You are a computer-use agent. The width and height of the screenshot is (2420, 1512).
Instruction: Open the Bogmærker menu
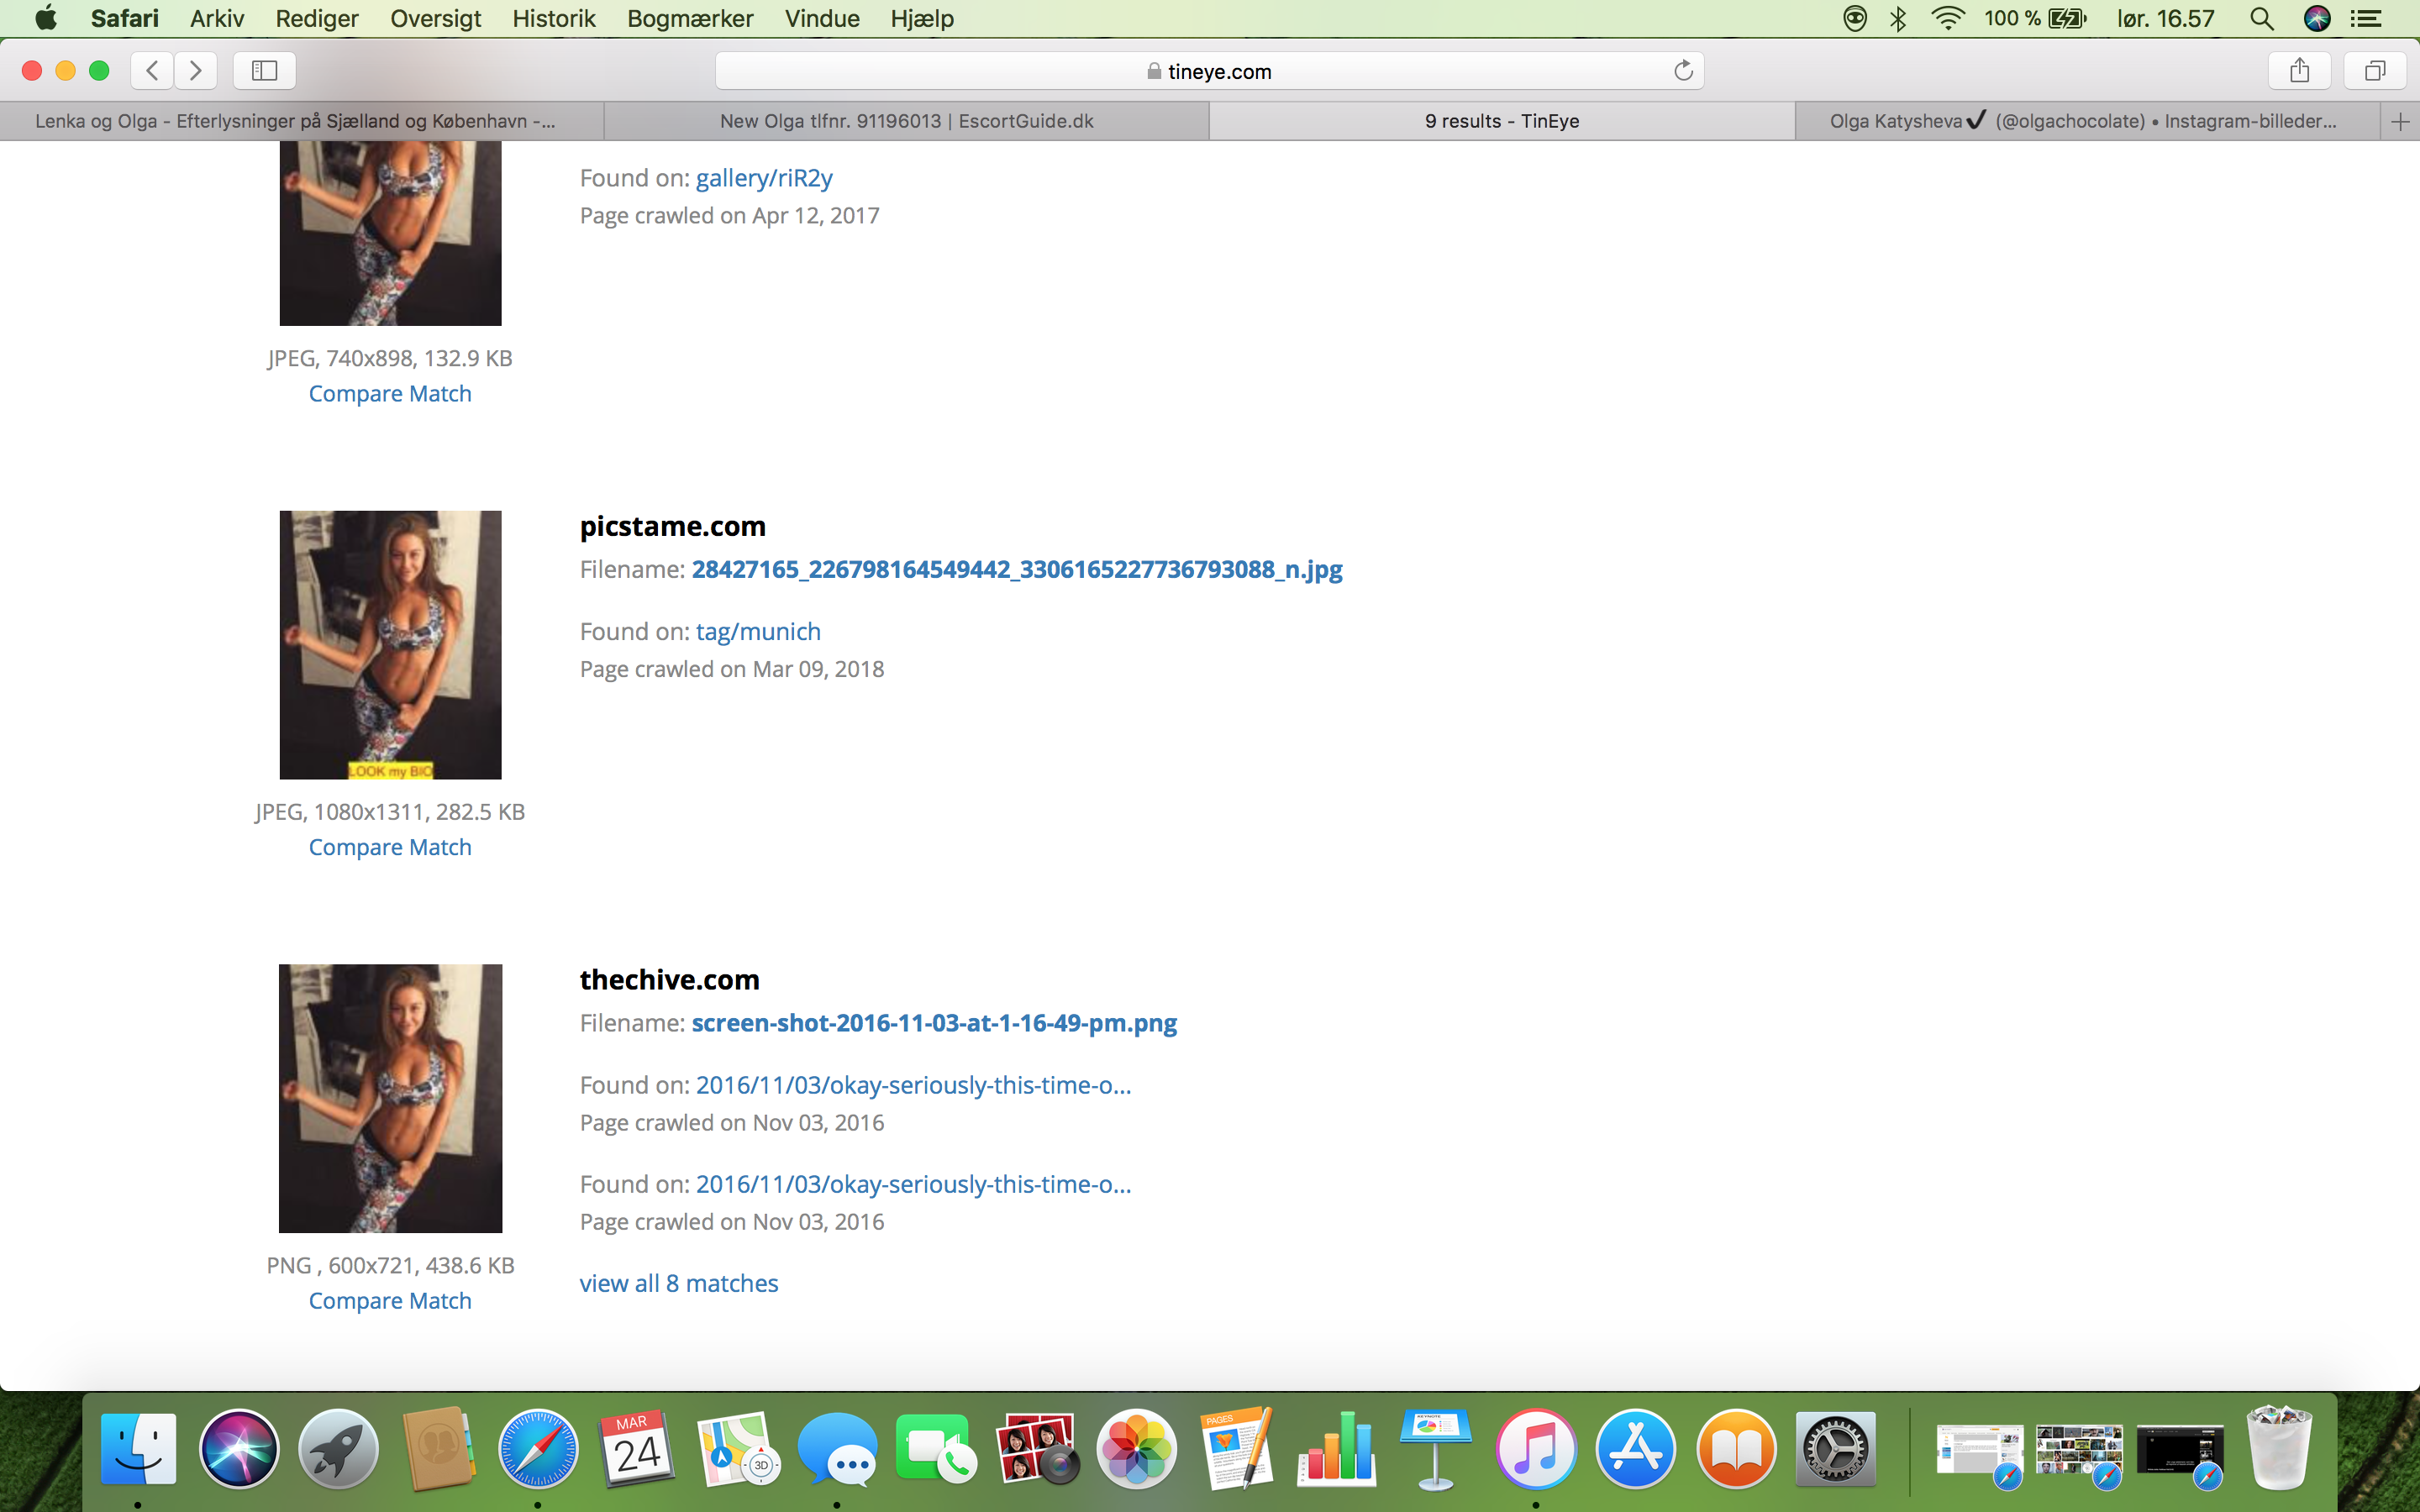690,18
